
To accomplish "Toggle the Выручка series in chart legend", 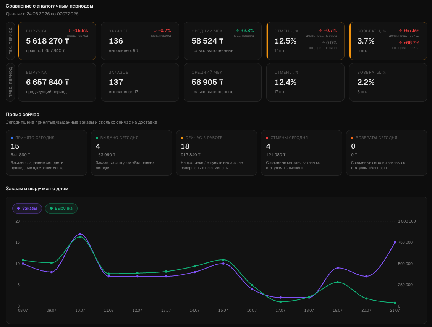I will tap(61, 208).
